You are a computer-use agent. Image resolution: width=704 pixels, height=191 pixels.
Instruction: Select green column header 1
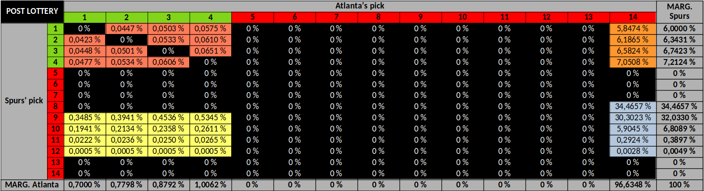pos(85,17)
